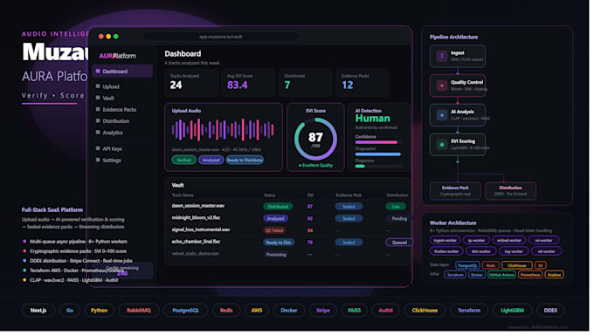Viewport: 594px width, 336px height.
Task: Click the Distributed status badge
Action: click(278, 207)
